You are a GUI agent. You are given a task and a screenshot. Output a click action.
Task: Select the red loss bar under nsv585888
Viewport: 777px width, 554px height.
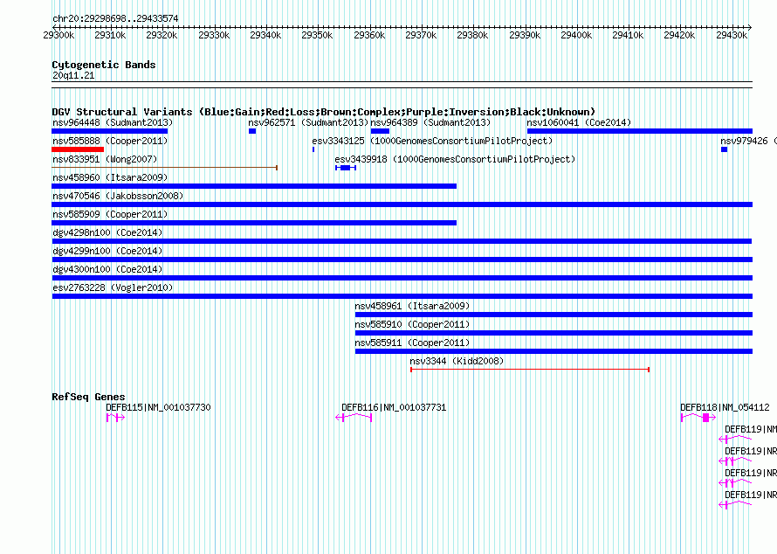click(78, 149)
